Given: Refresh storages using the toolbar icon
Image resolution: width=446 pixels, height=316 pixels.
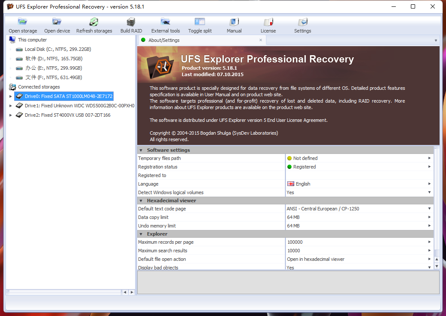Looking at the screenshot, I should click(94, 22).
